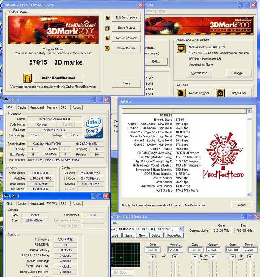Open the Help menu in 3DMark Pro
This screenshot has width=260, height=277.
coord(162,11)
